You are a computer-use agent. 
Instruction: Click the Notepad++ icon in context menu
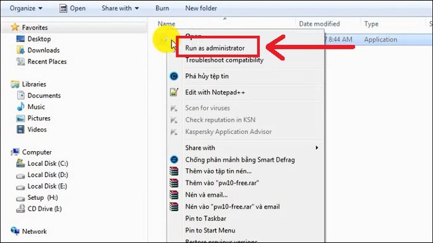tap(174, 92)
